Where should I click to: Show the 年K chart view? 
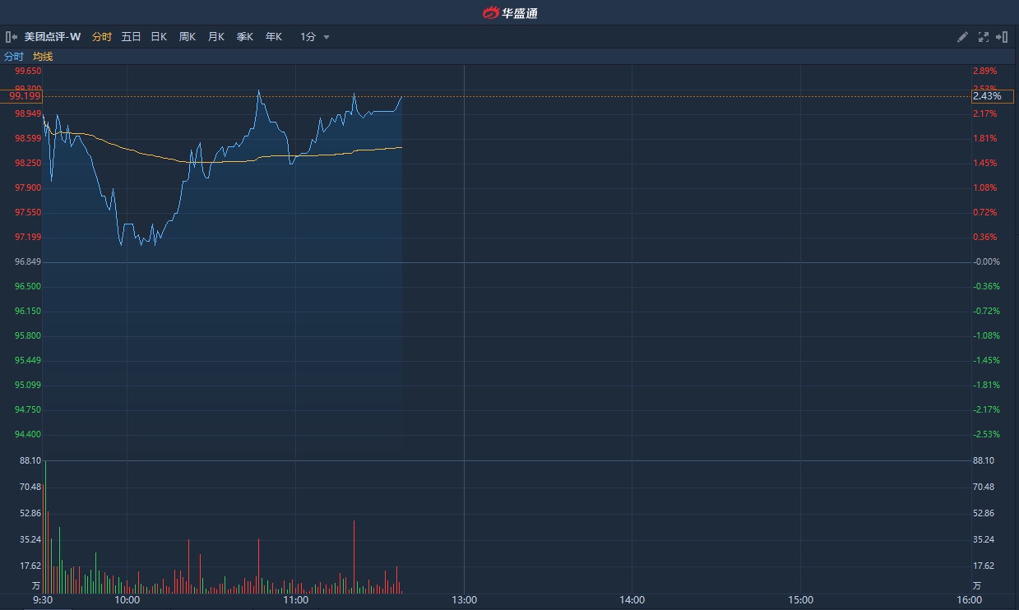click(274, 37)
